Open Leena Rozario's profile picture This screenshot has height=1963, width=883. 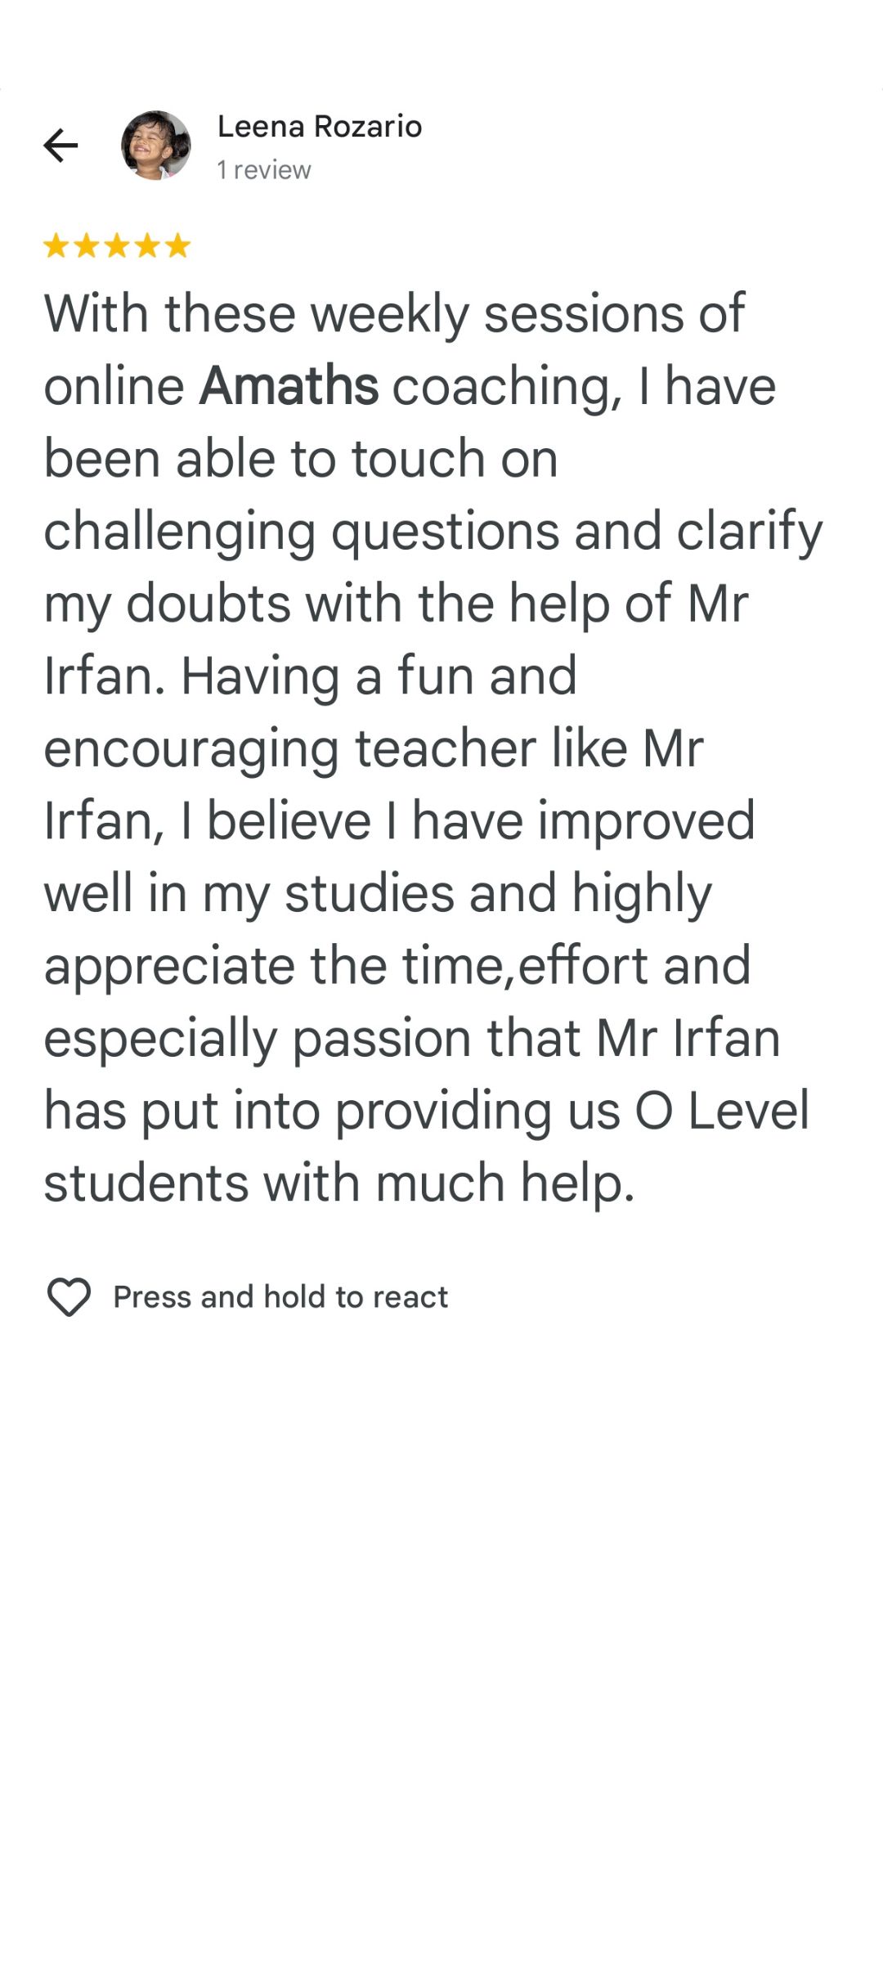[156, 146]
